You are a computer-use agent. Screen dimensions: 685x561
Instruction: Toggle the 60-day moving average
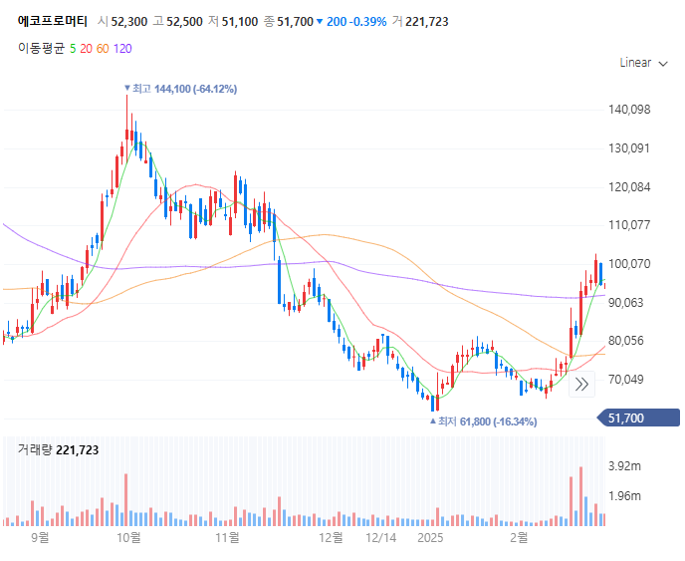[103, 49]
